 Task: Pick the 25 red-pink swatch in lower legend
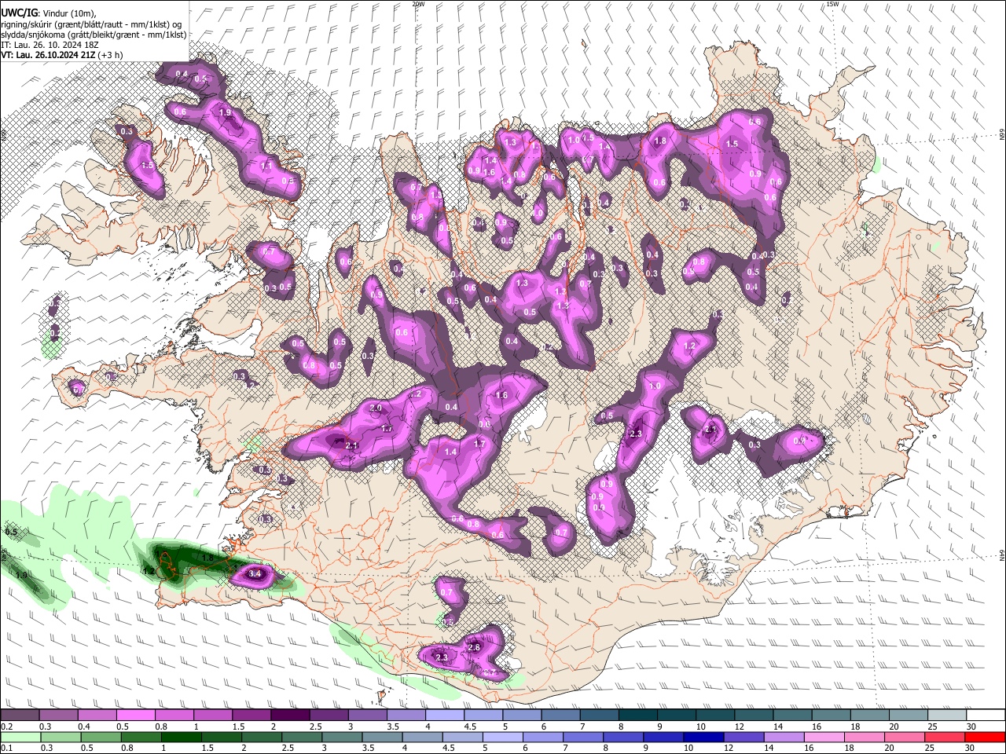[x=945, y=737]
